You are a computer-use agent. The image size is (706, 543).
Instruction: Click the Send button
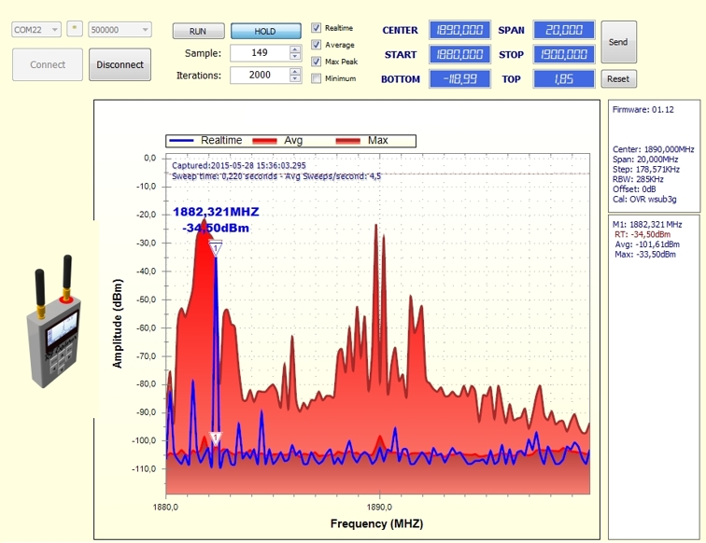[618, 42]
